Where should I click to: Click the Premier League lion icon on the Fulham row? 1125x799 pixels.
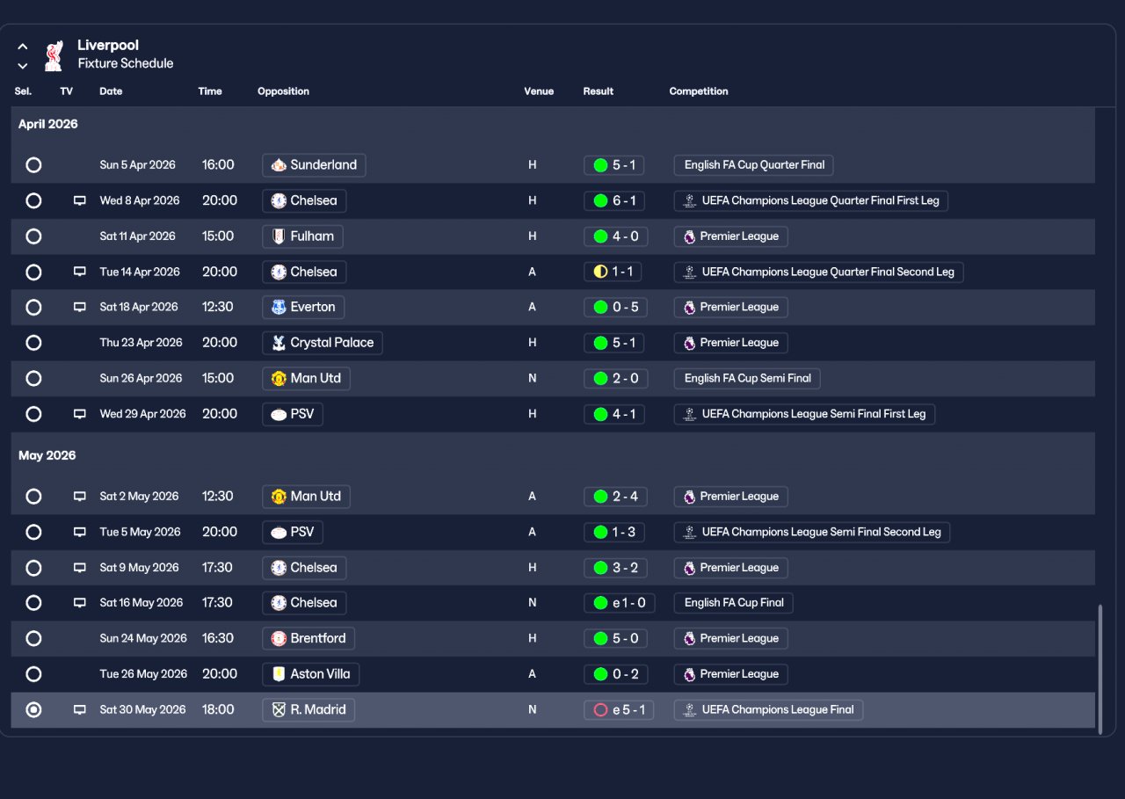[690, 236]
